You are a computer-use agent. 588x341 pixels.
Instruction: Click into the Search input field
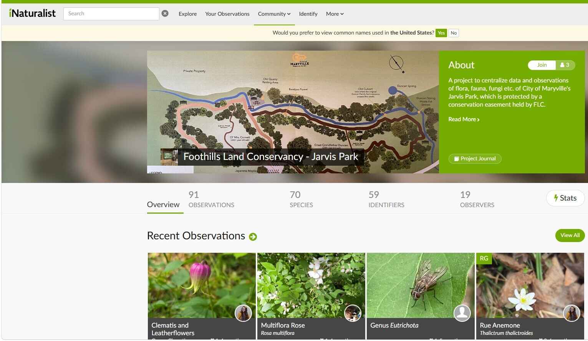click(111, 13)
